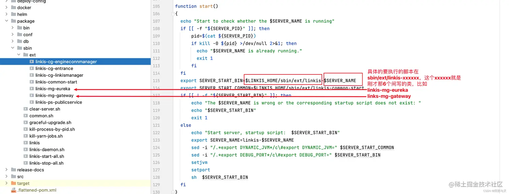The height and width of the screenshot is (194, 509).
Task: Click the src folder icon
Action: (x=13, y=176)
